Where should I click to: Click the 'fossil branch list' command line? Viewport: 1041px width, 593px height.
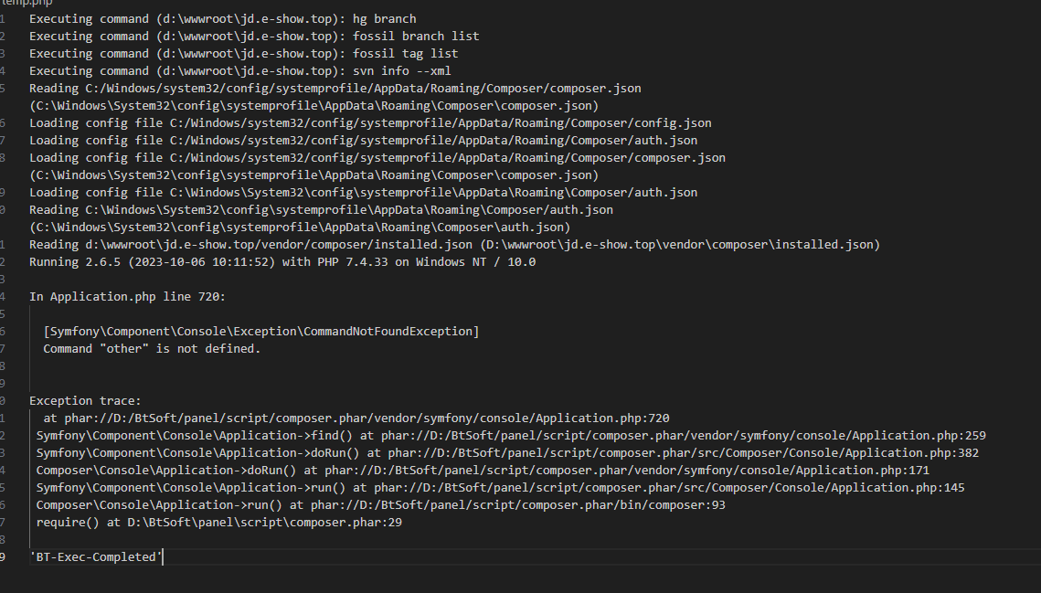[254, 37]
